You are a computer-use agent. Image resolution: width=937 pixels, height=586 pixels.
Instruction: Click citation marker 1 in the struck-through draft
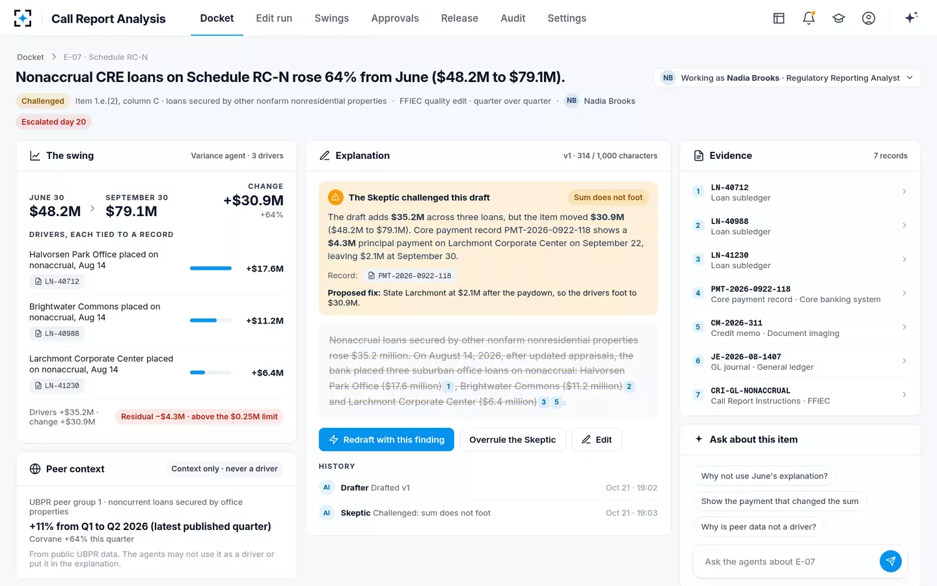[x=448, y=386]
